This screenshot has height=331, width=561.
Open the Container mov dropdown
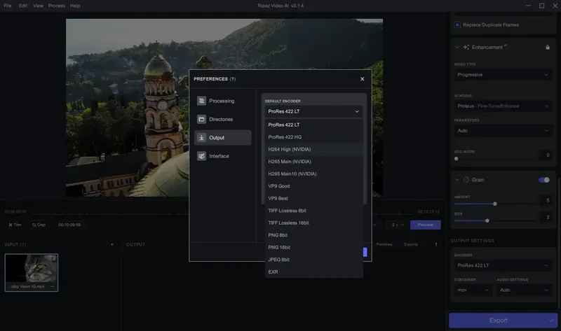[473, 290]
